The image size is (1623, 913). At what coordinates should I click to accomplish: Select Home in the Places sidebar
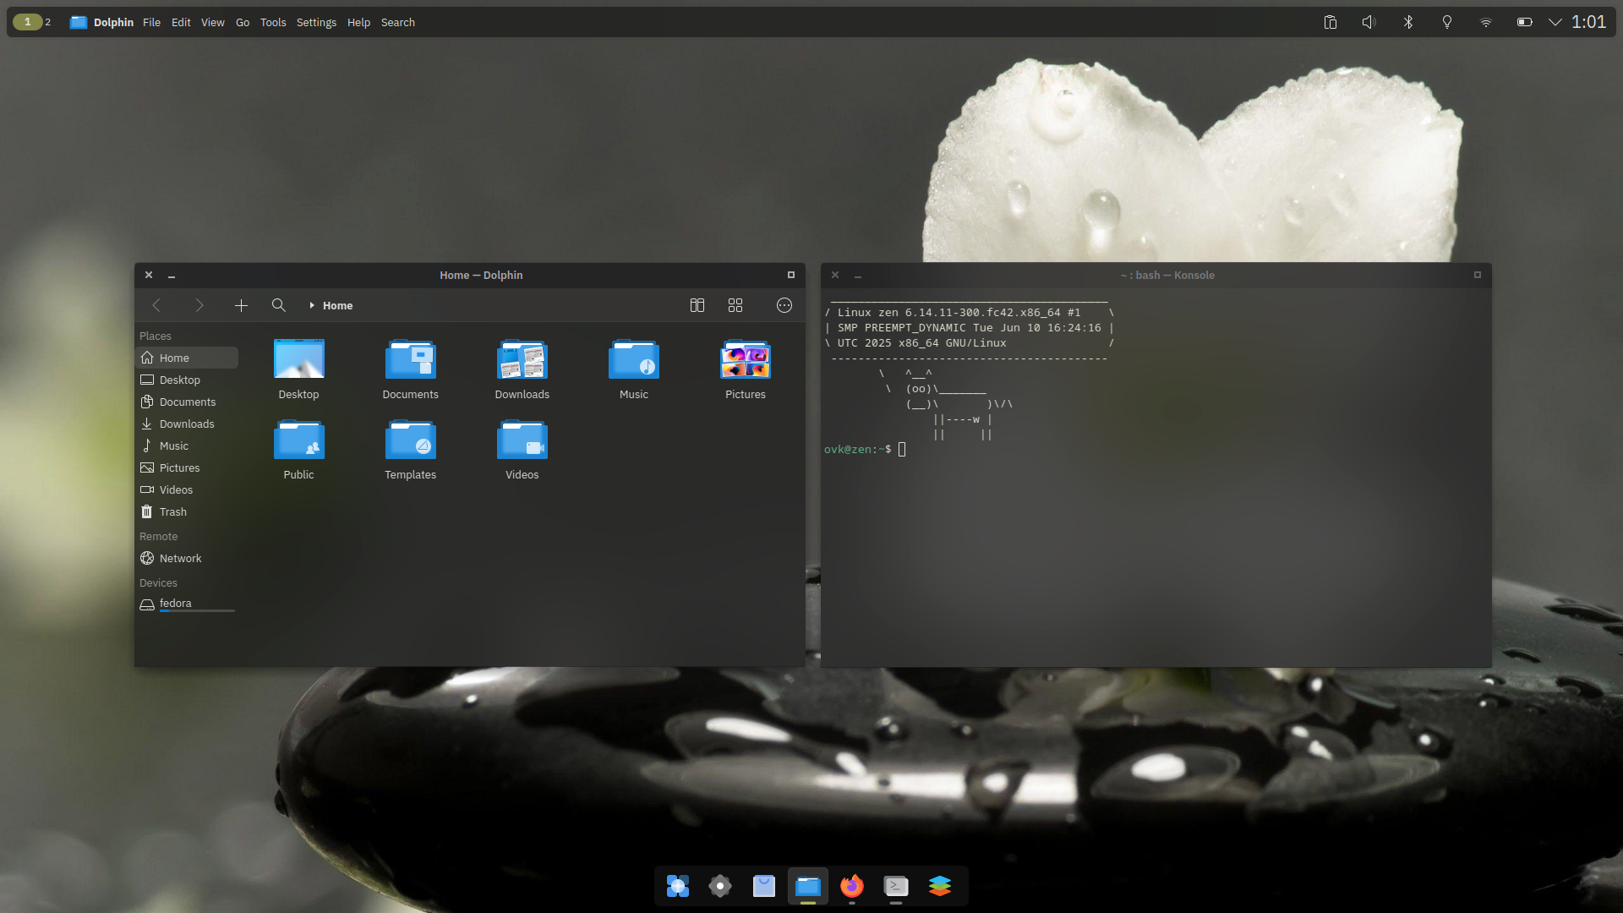(187, 358)
